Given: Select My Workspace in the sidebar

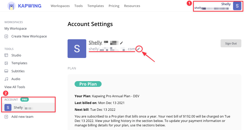Looking at the screenshot, I should click(16, 29).
